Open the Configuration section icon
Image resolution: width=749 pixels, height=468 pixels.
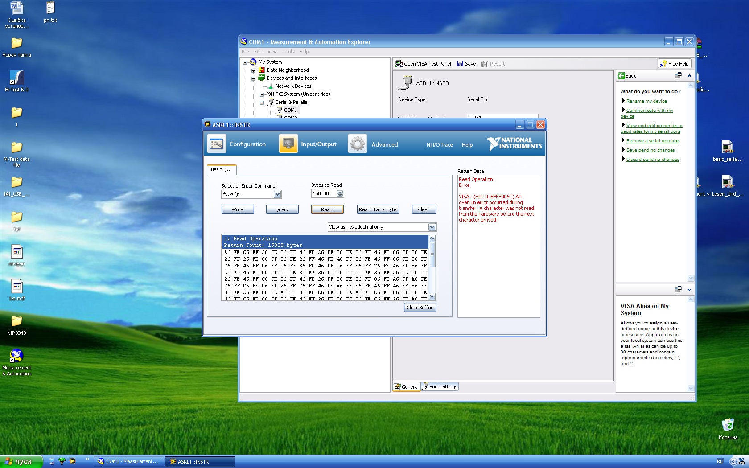217,144
